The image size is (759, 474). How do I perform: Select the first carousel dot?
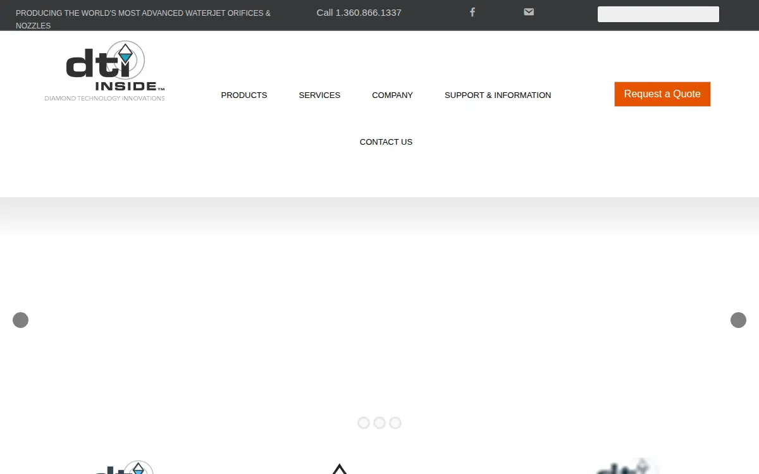click(x=364, y=423)
